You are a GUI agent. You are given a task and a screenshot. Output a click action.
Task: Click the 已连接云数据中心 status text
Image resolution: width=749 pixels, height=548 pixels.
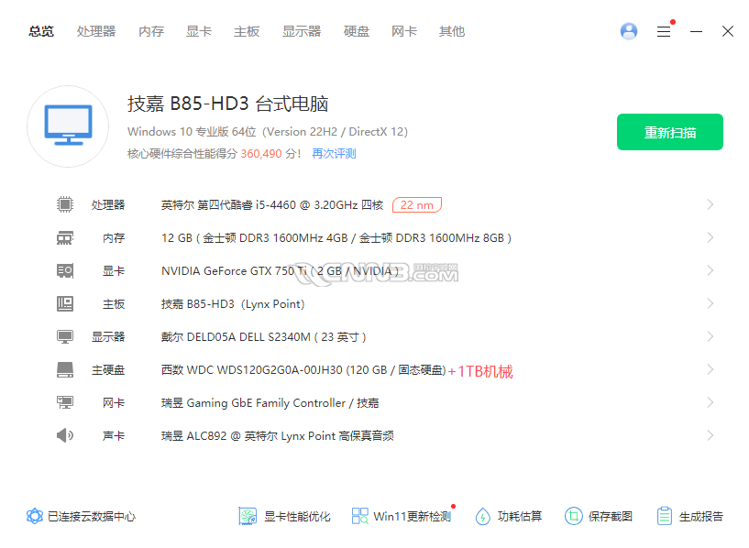click(92, 517)
